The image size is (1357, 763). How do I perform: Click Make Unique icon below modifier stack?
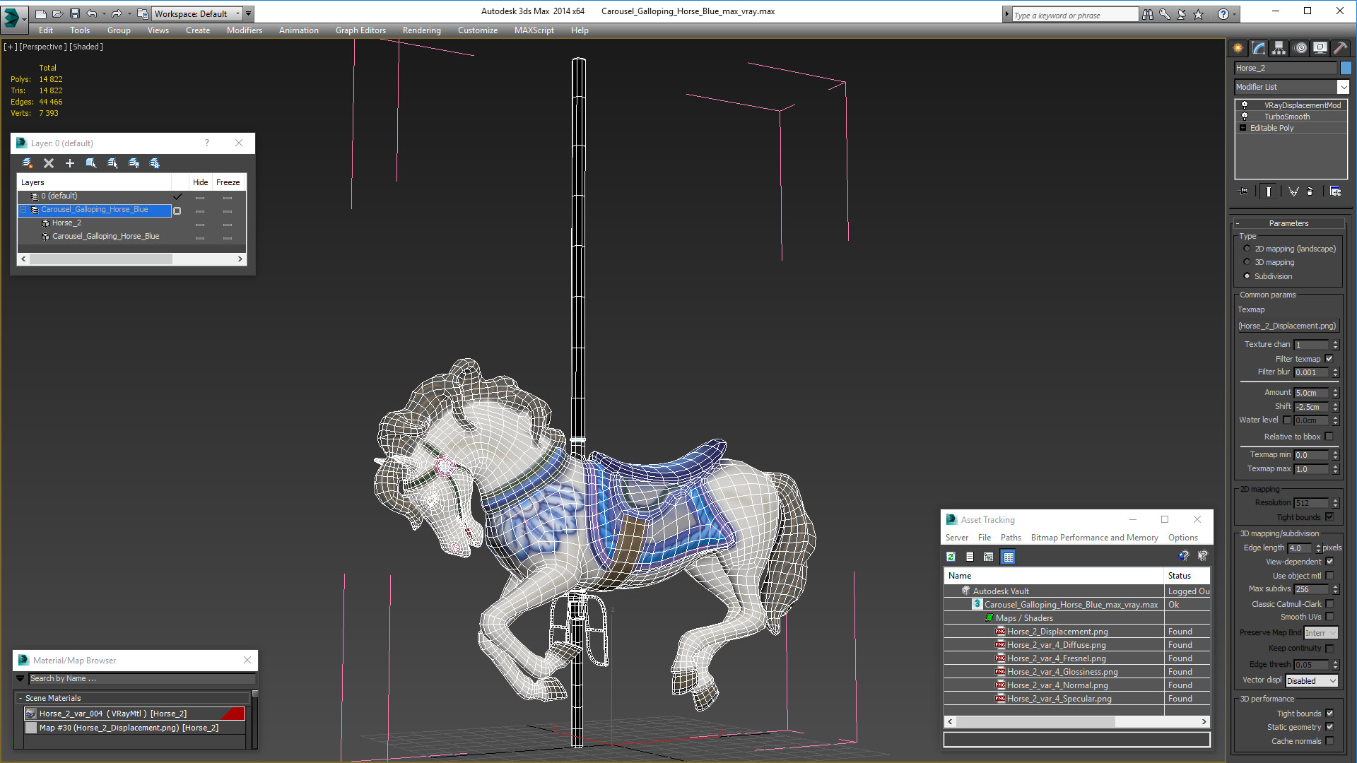pyautogui.click(x=1293, y=191)
